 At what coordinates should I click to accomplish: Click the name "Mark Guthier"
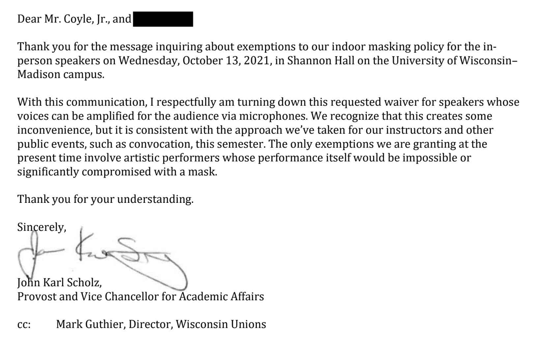coord(91,324)
